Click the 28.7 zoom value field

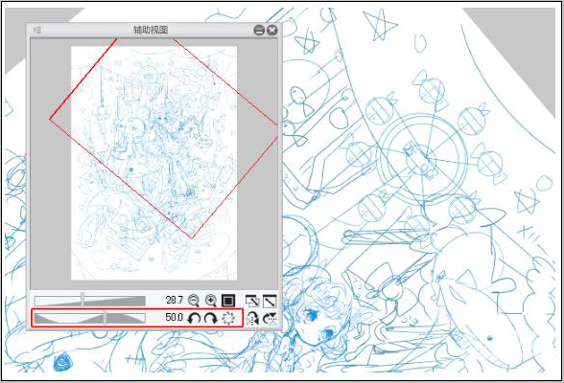pos(175,300)
